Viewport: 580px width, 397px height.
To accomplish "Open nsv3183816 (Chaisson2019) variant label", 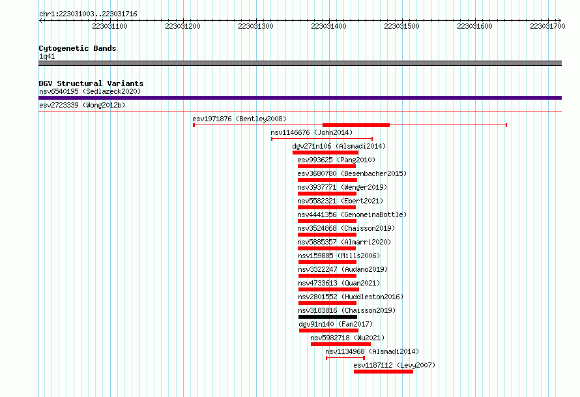I will 347,310.
